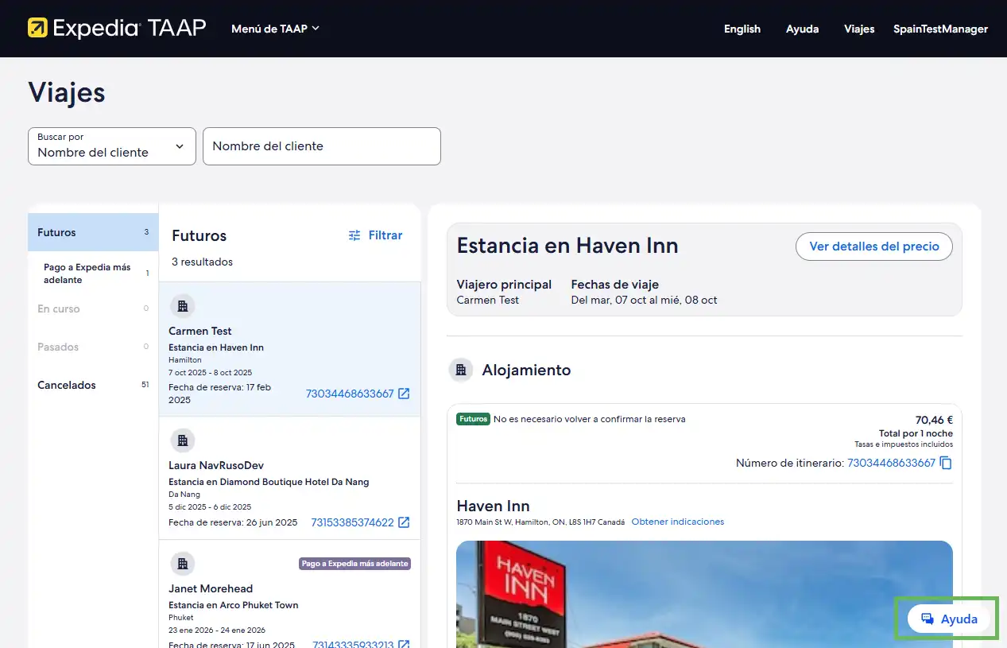Open itinerary 73143335933213 link
1007x648 pixels.
click(353, 645)
